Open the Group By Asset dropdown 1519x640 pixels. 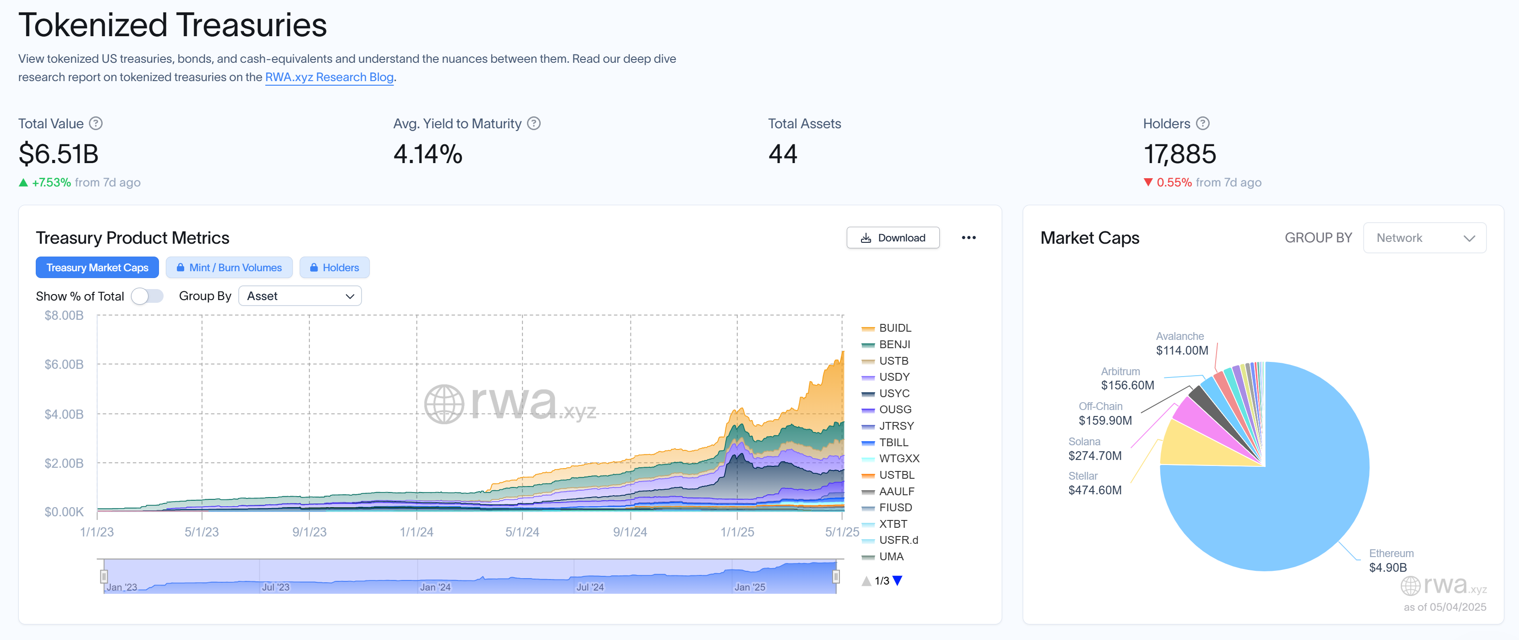(x=300, y=296)
